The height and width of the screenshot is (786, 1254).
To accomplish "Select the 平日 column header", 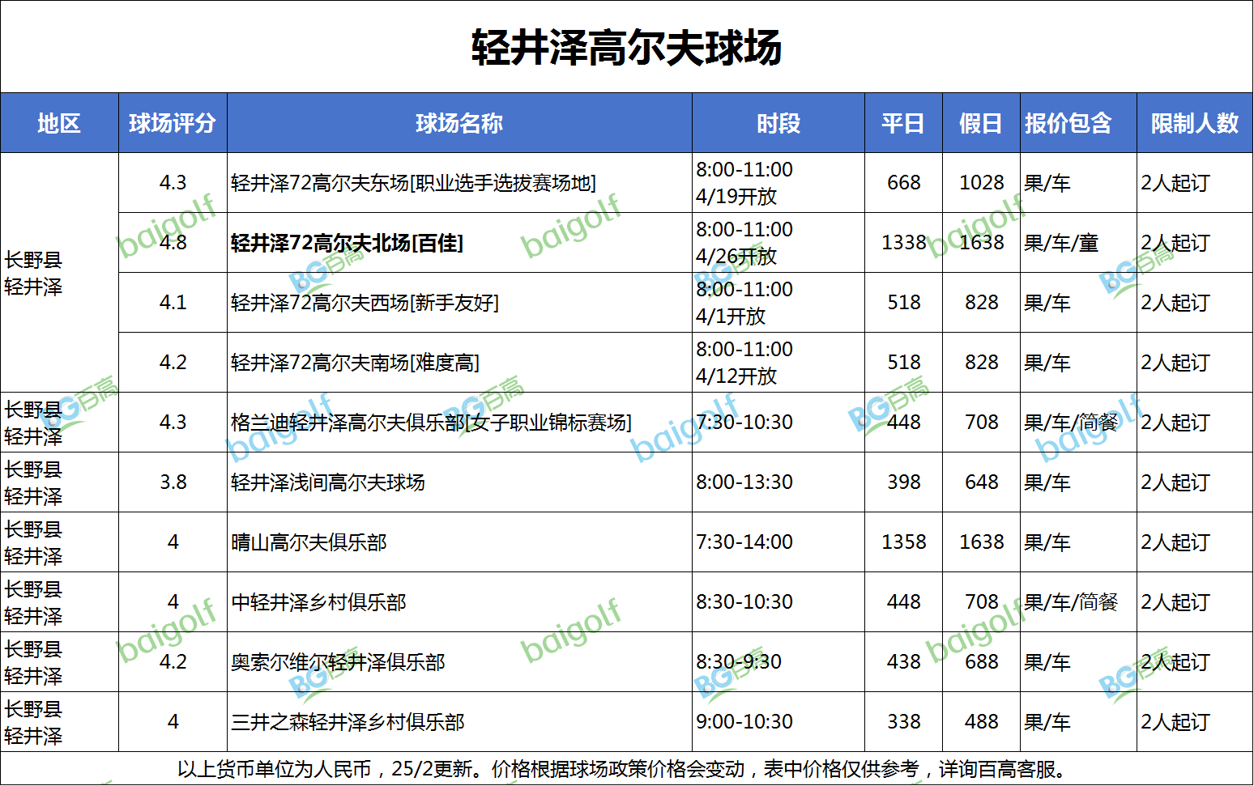I will (903, 123).
